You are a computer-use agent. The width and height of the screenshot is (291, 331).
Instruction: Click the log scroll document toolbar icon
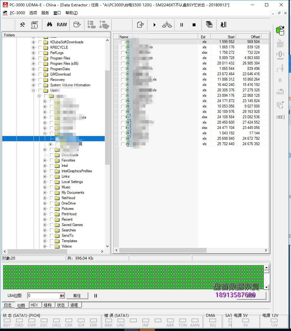click(x=34, y=25)
